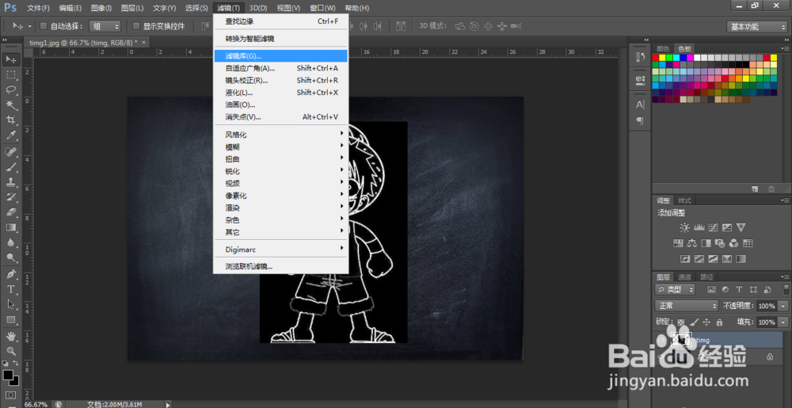
Task: Select the Hand tool
Action: tap(11, 336)
